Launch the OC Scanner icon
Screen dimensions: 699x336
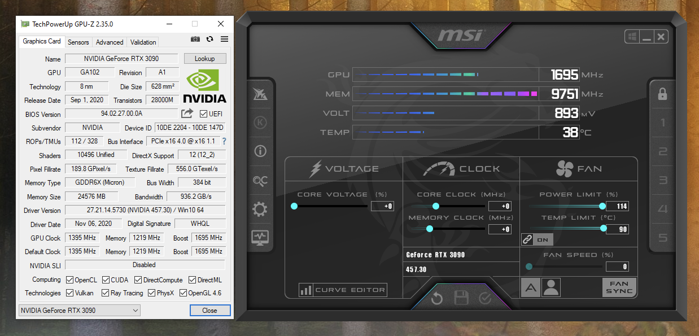coord(260,181)
